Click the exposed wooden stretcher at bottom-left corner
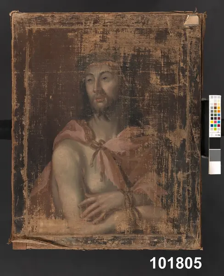The image size is (224, 276). [x=20, y=245]
